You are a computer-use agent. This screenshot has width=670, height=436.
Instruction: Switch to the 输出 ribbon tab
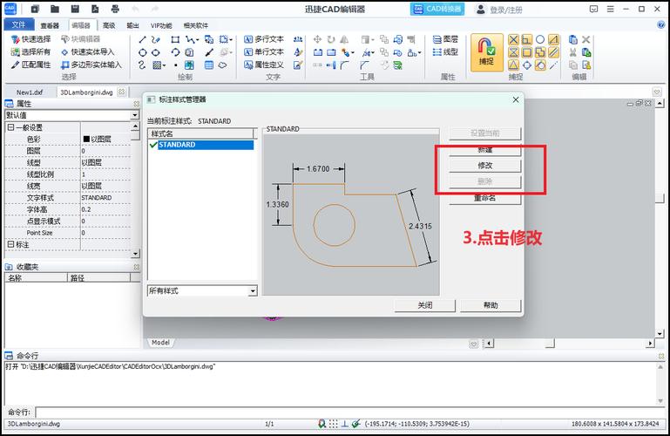coord(132,25)
